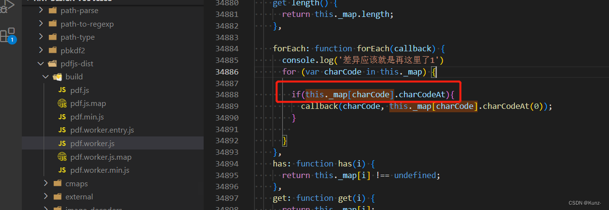Click the callback( call on line 34889
The height and width of the screenshot is (210, 609).
coord(321,106)
